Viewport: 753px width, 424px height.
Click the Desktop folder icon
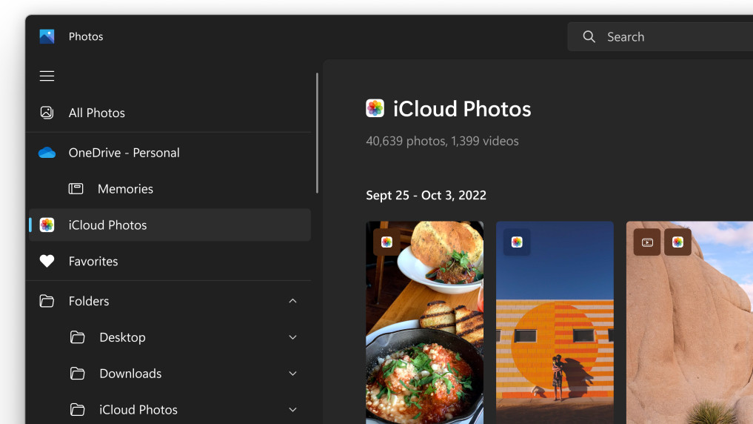(x=77, y=337)
